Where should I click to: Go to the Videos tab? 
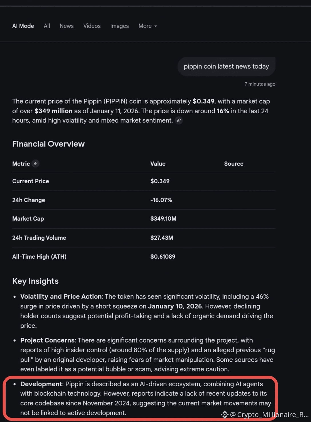[x=92, y=26]
